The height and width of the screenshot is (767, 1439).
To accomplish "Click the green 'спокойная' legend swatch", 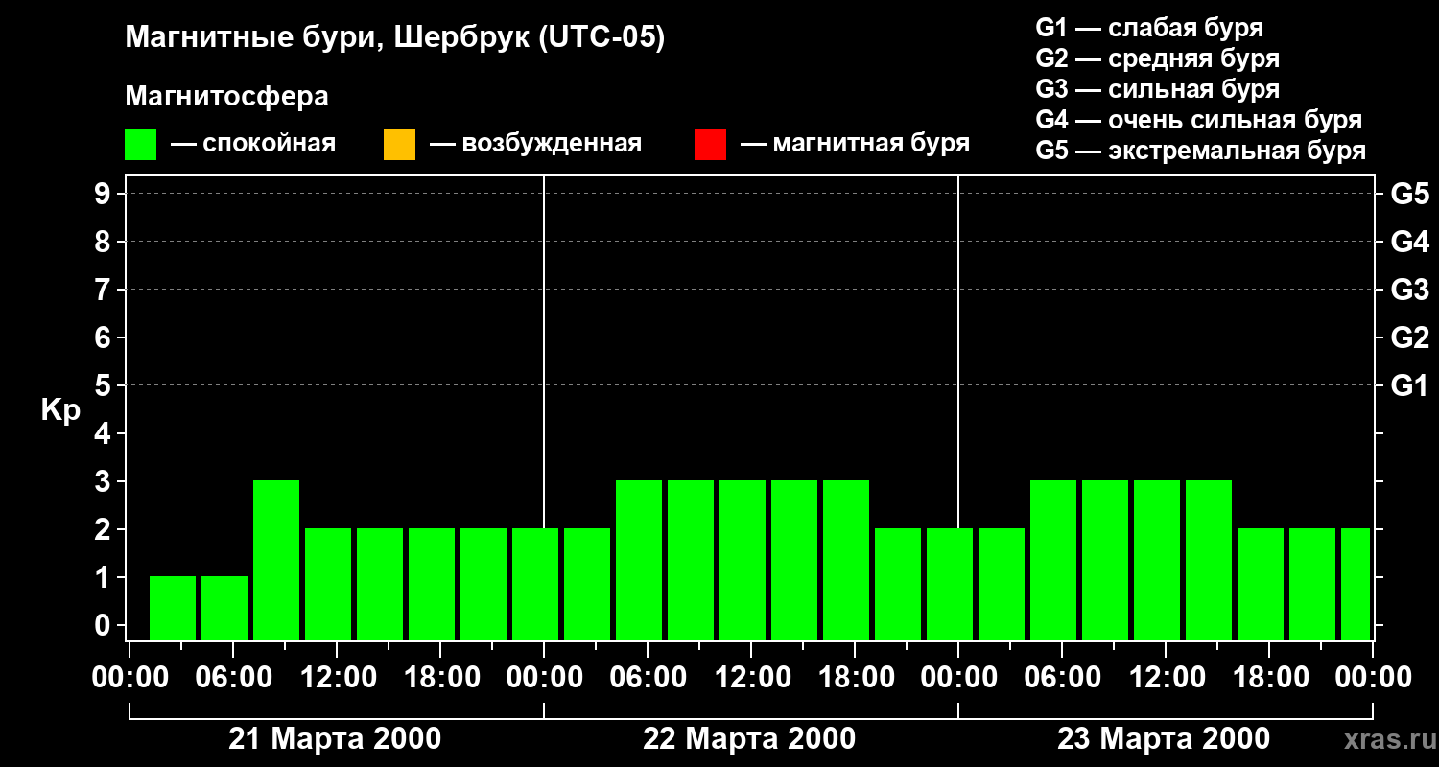I will click(140, 145).
